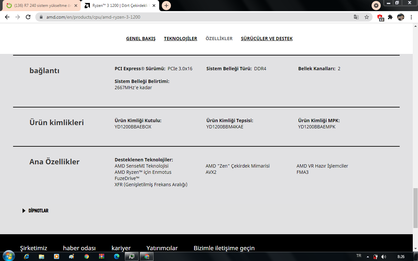The image size is (418, 261).
Task: Click product ID YD1200BBM4KAE
Action: (x=225, y=127)
